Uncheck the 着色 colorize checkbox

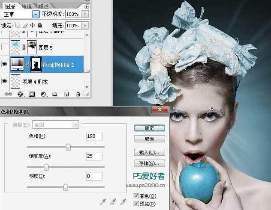pyautogui.click(x=136, y=196)
